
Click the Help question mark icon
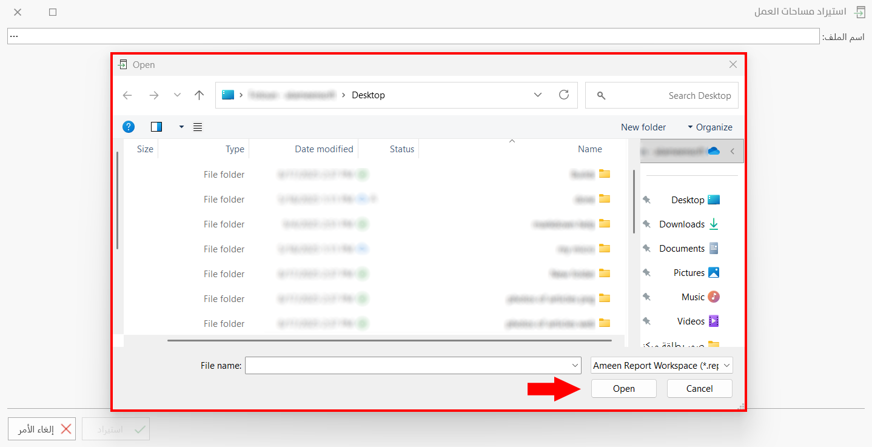tap(129, 127)
